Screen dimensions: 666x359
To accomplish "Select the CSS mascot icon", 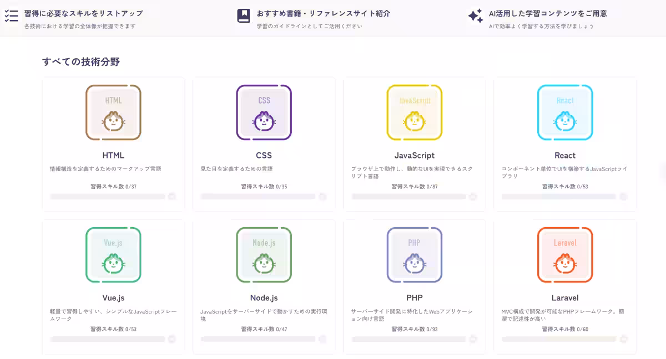I will click(264, 113).
